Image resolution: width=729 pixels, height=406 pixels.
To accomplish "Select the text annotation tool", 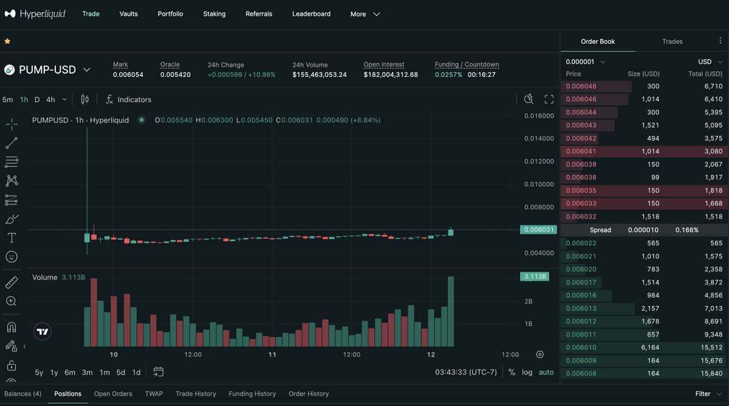I will 12,238.
